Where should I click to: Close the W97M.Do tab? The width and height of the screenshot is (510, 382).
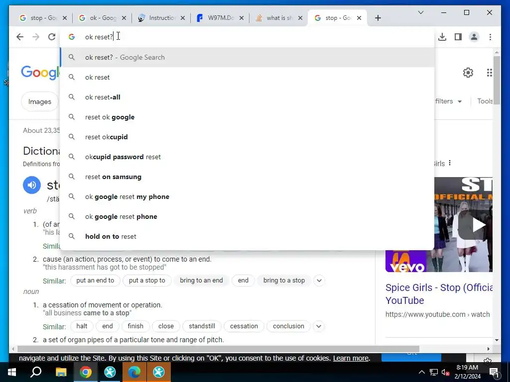tap(242, 18)
